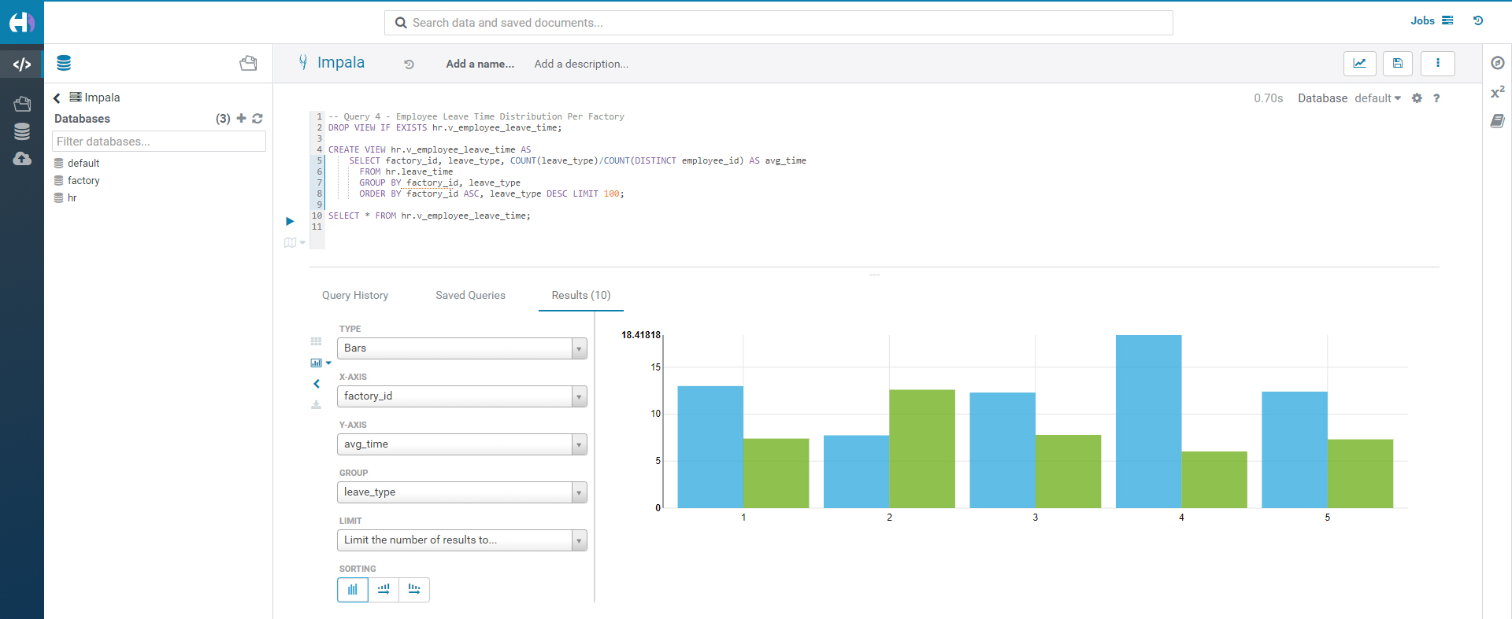
Task: Switch to results grid view icon
Action: 316,341
